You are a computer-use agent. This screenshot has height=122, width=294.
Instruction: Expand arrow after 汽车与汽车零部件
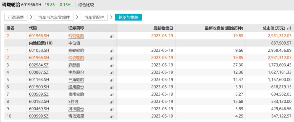(x=77, y=17)
